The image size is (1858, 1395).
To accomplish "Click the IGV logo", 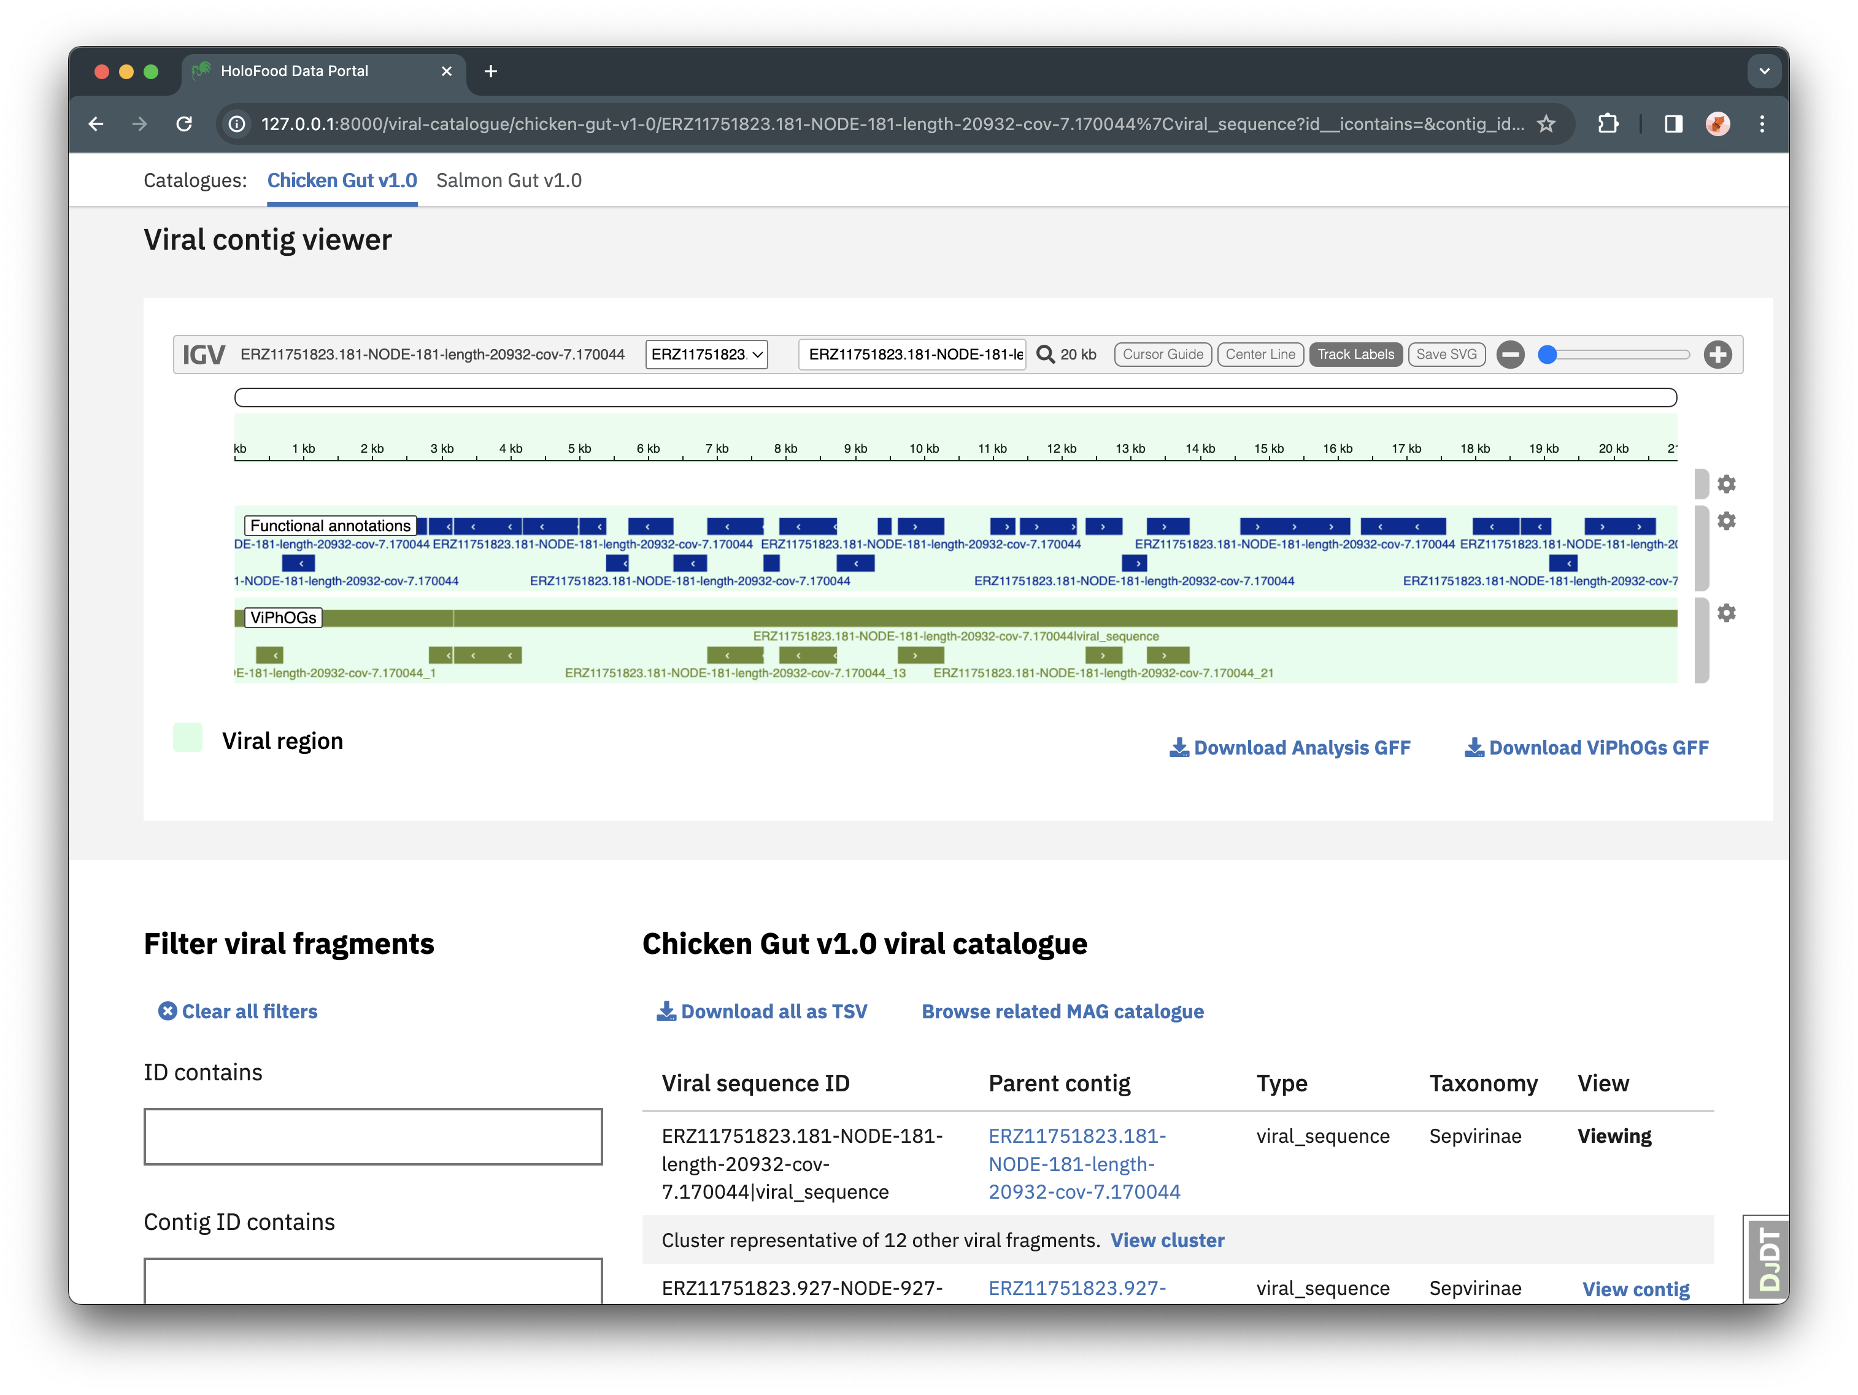I will point(203,355).
